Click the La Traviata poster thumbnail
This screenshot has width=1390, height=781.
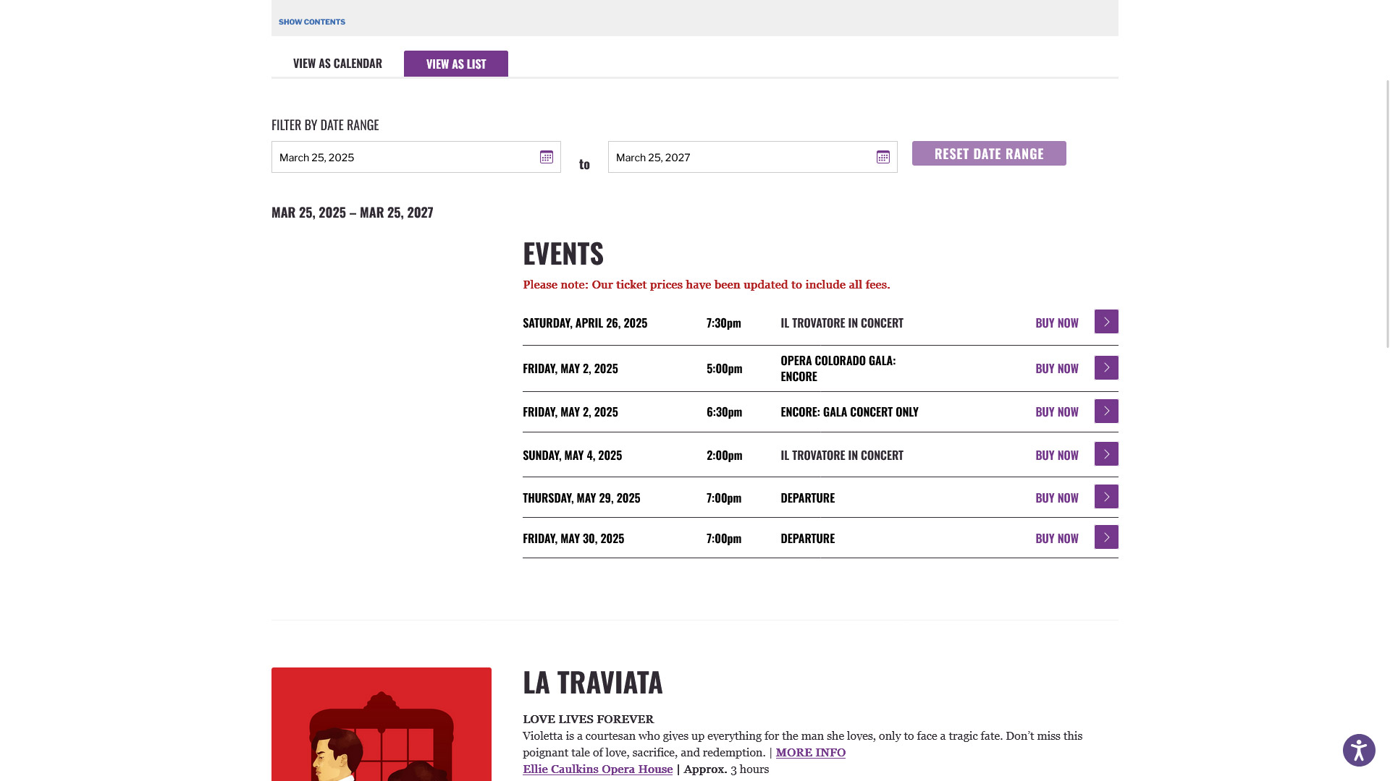pos(381,724)
